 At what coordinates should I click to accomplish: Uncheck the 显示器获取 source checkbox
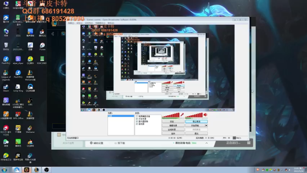[x=137, y=121]
